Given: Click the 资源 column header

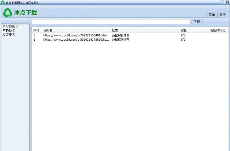Looking at the screenshot, I should coord(184,30).
